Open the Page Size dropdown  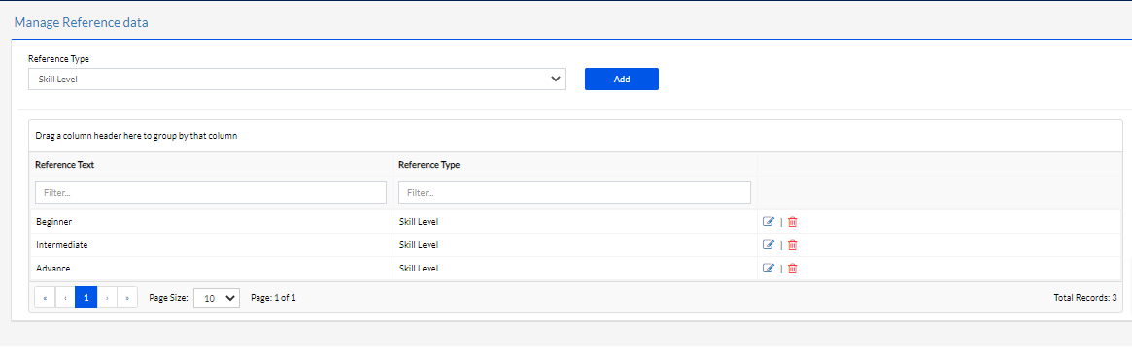tap(217, 298)
